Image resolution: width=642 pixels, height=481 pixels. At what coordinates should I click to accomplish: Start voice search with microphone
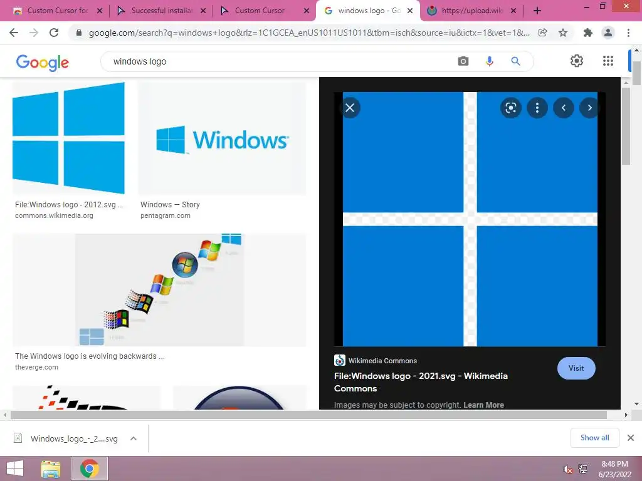coord(489,61)
